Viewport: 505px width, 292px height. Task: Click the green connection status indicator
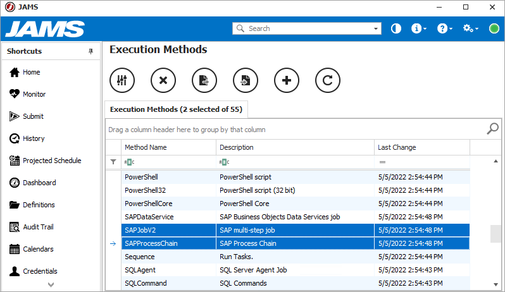click(x=494, y=28)
